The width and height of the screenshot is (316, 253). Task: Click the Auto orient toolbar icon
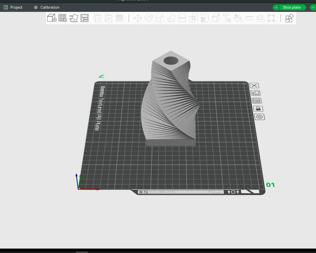point(74,18)
